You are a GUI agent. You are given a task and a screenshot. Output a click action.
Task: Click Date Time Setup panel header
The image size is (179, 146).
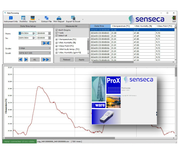coord(28,26)
